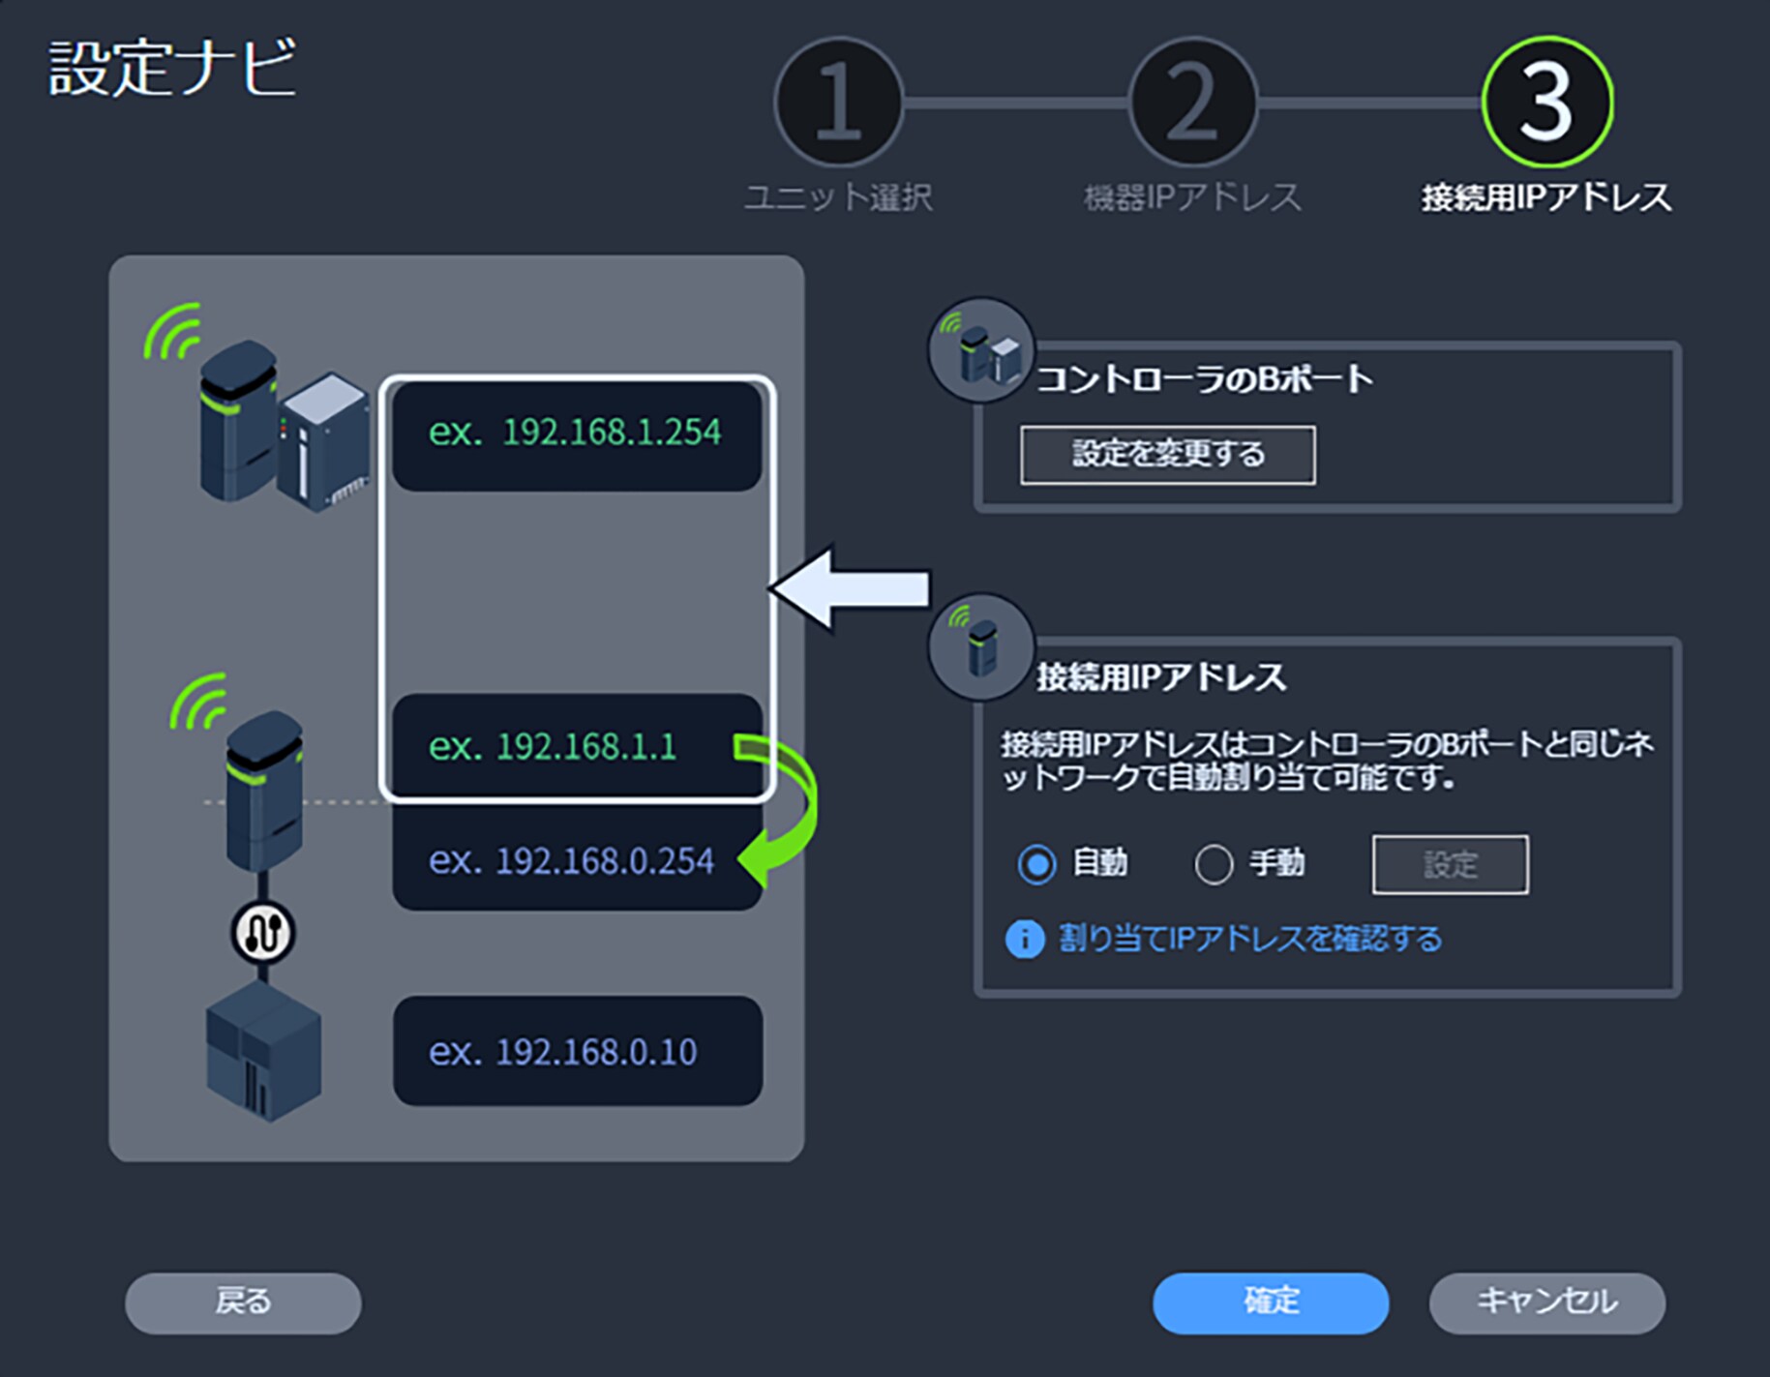The height and width of the screenshot is (1377, 1770).
Task: Select the 手動 radio button
Action: pyautogui.click(x=1214, y=864)
